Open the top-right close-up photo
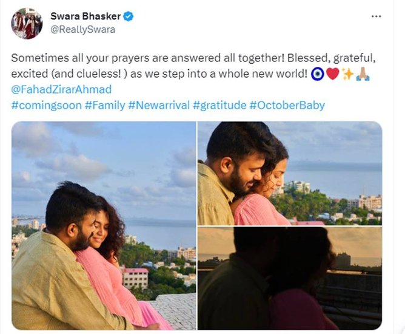405x334 pixels. pos(290,173)
